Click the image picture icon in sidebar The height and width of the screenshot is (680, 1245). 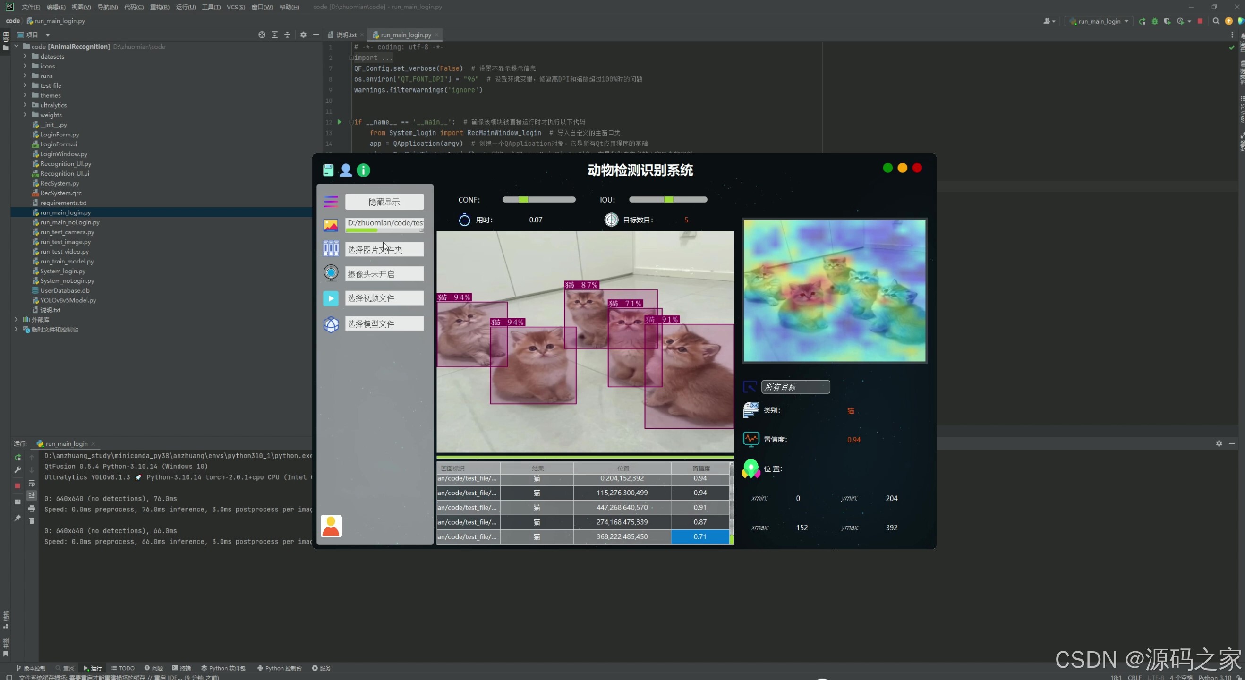pos(331,225)
